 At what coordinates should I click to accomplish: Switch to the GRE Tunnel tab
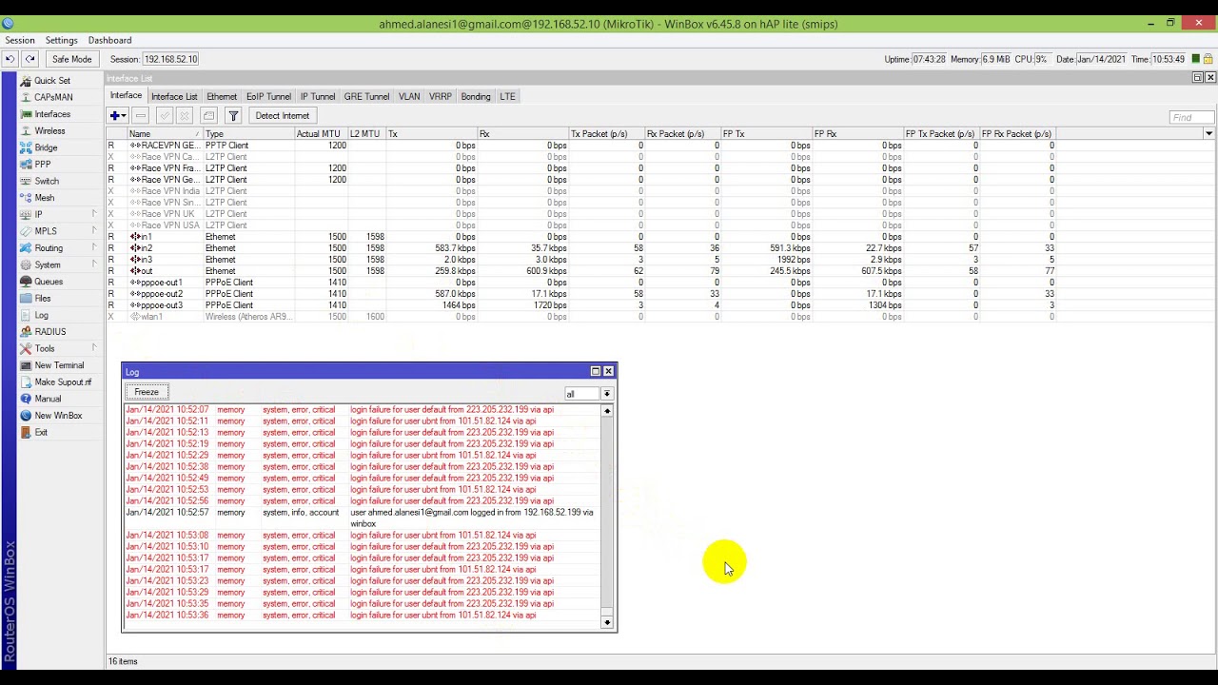click(366, 96)
